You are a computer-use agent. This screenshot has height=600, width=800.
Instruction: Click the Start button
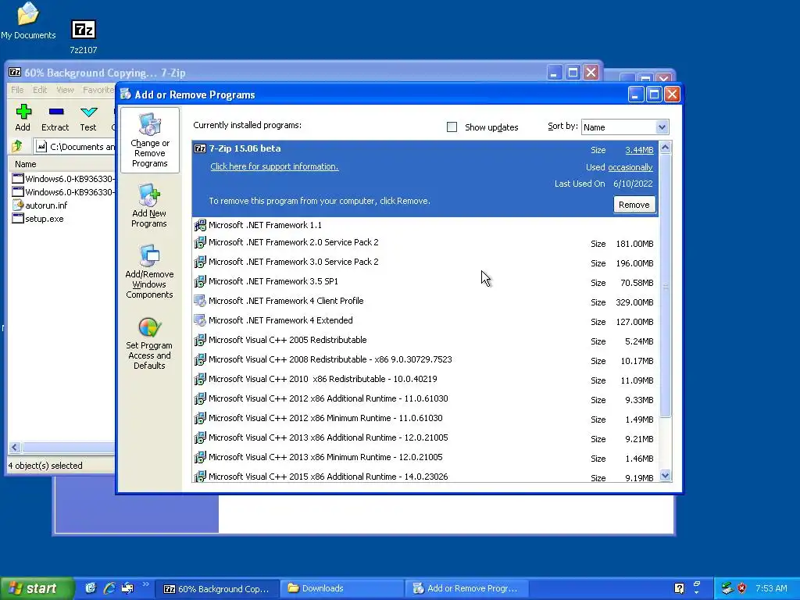pos(37,588)
